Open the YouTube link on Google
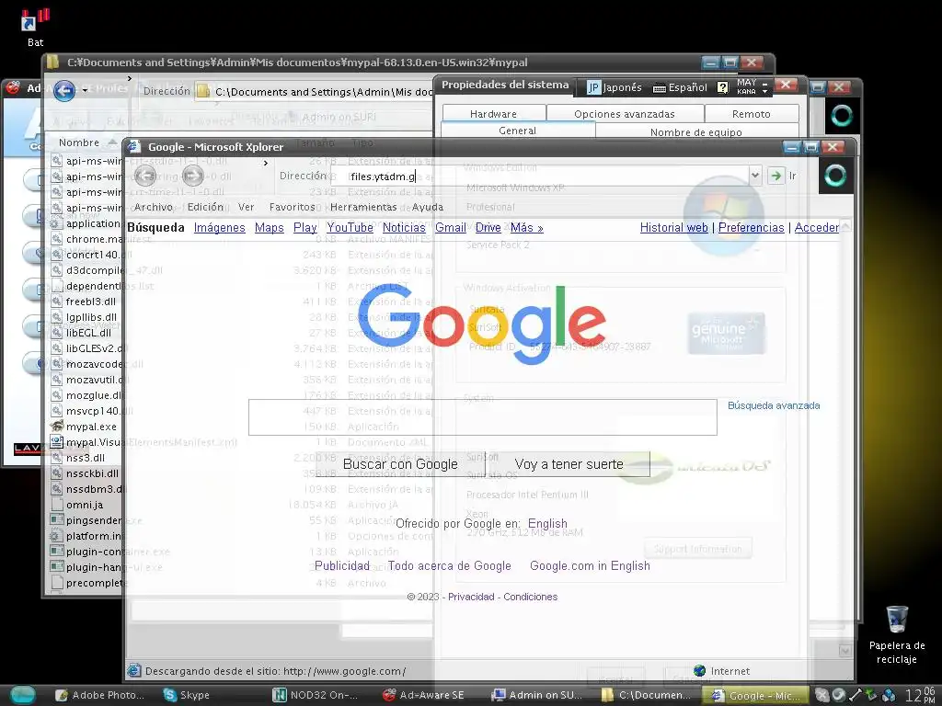Image resolution: width=942 pixels, height=706 pixels. 350,228
